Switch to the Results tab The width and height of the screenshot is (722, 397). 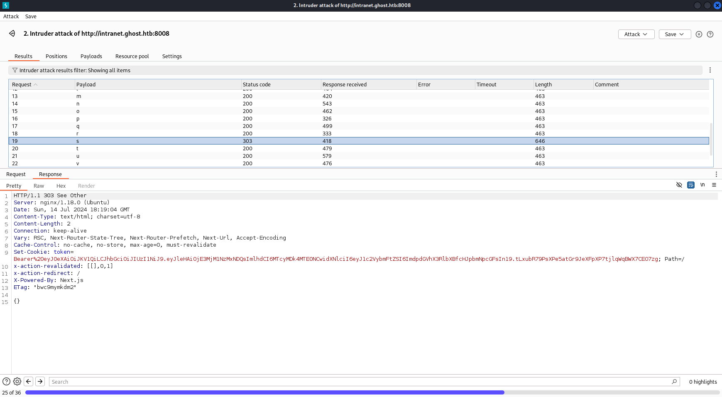click(23, 56)
